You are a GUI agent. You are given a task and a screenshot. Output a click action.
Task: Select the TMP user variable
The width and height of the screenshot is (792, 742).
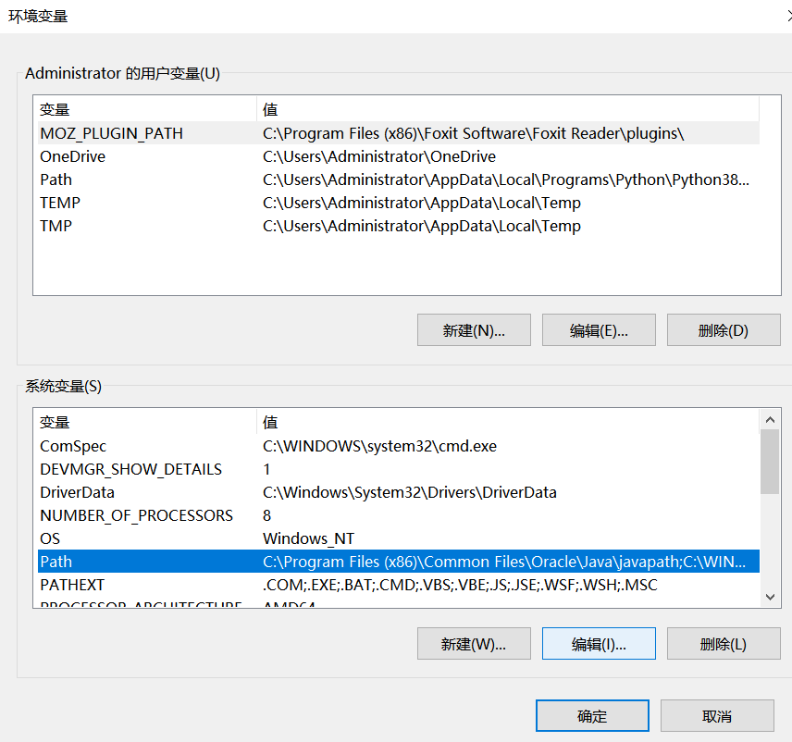click(399, 226)
